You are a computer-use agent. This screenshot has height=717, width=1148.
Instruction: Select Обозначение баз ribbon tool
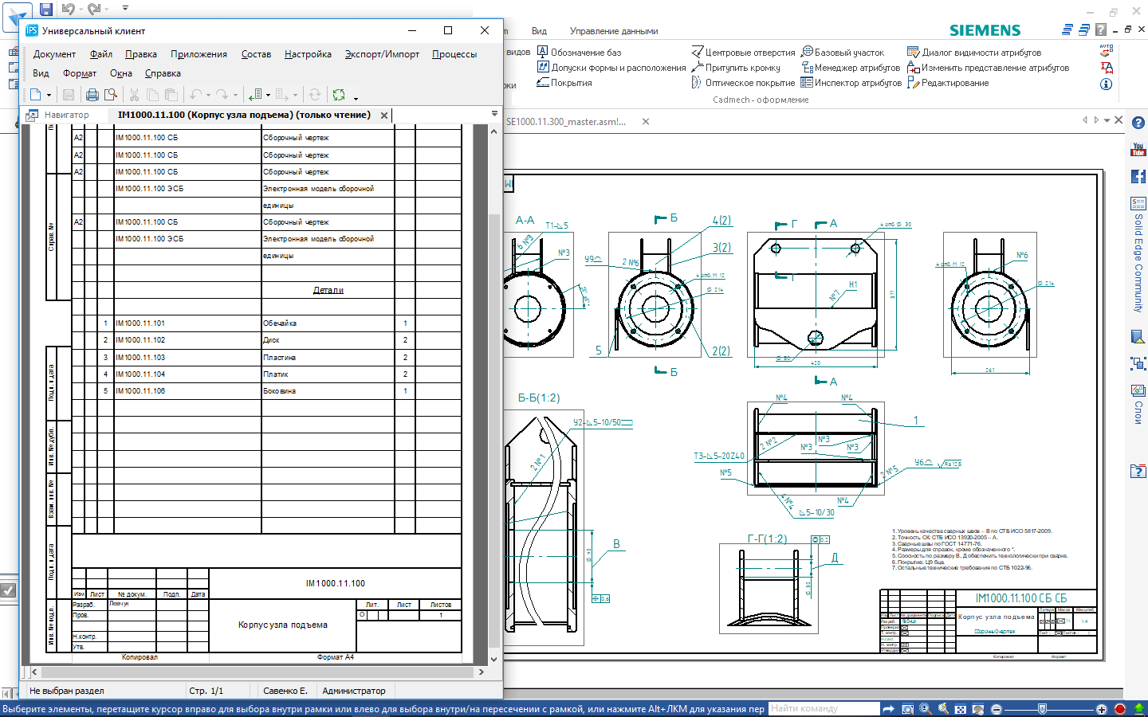[579, 53]
